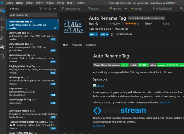The height and width of the screenshot is (134, 184).
Task: Open the Search view in activity bar
Action: coord(2,19)
